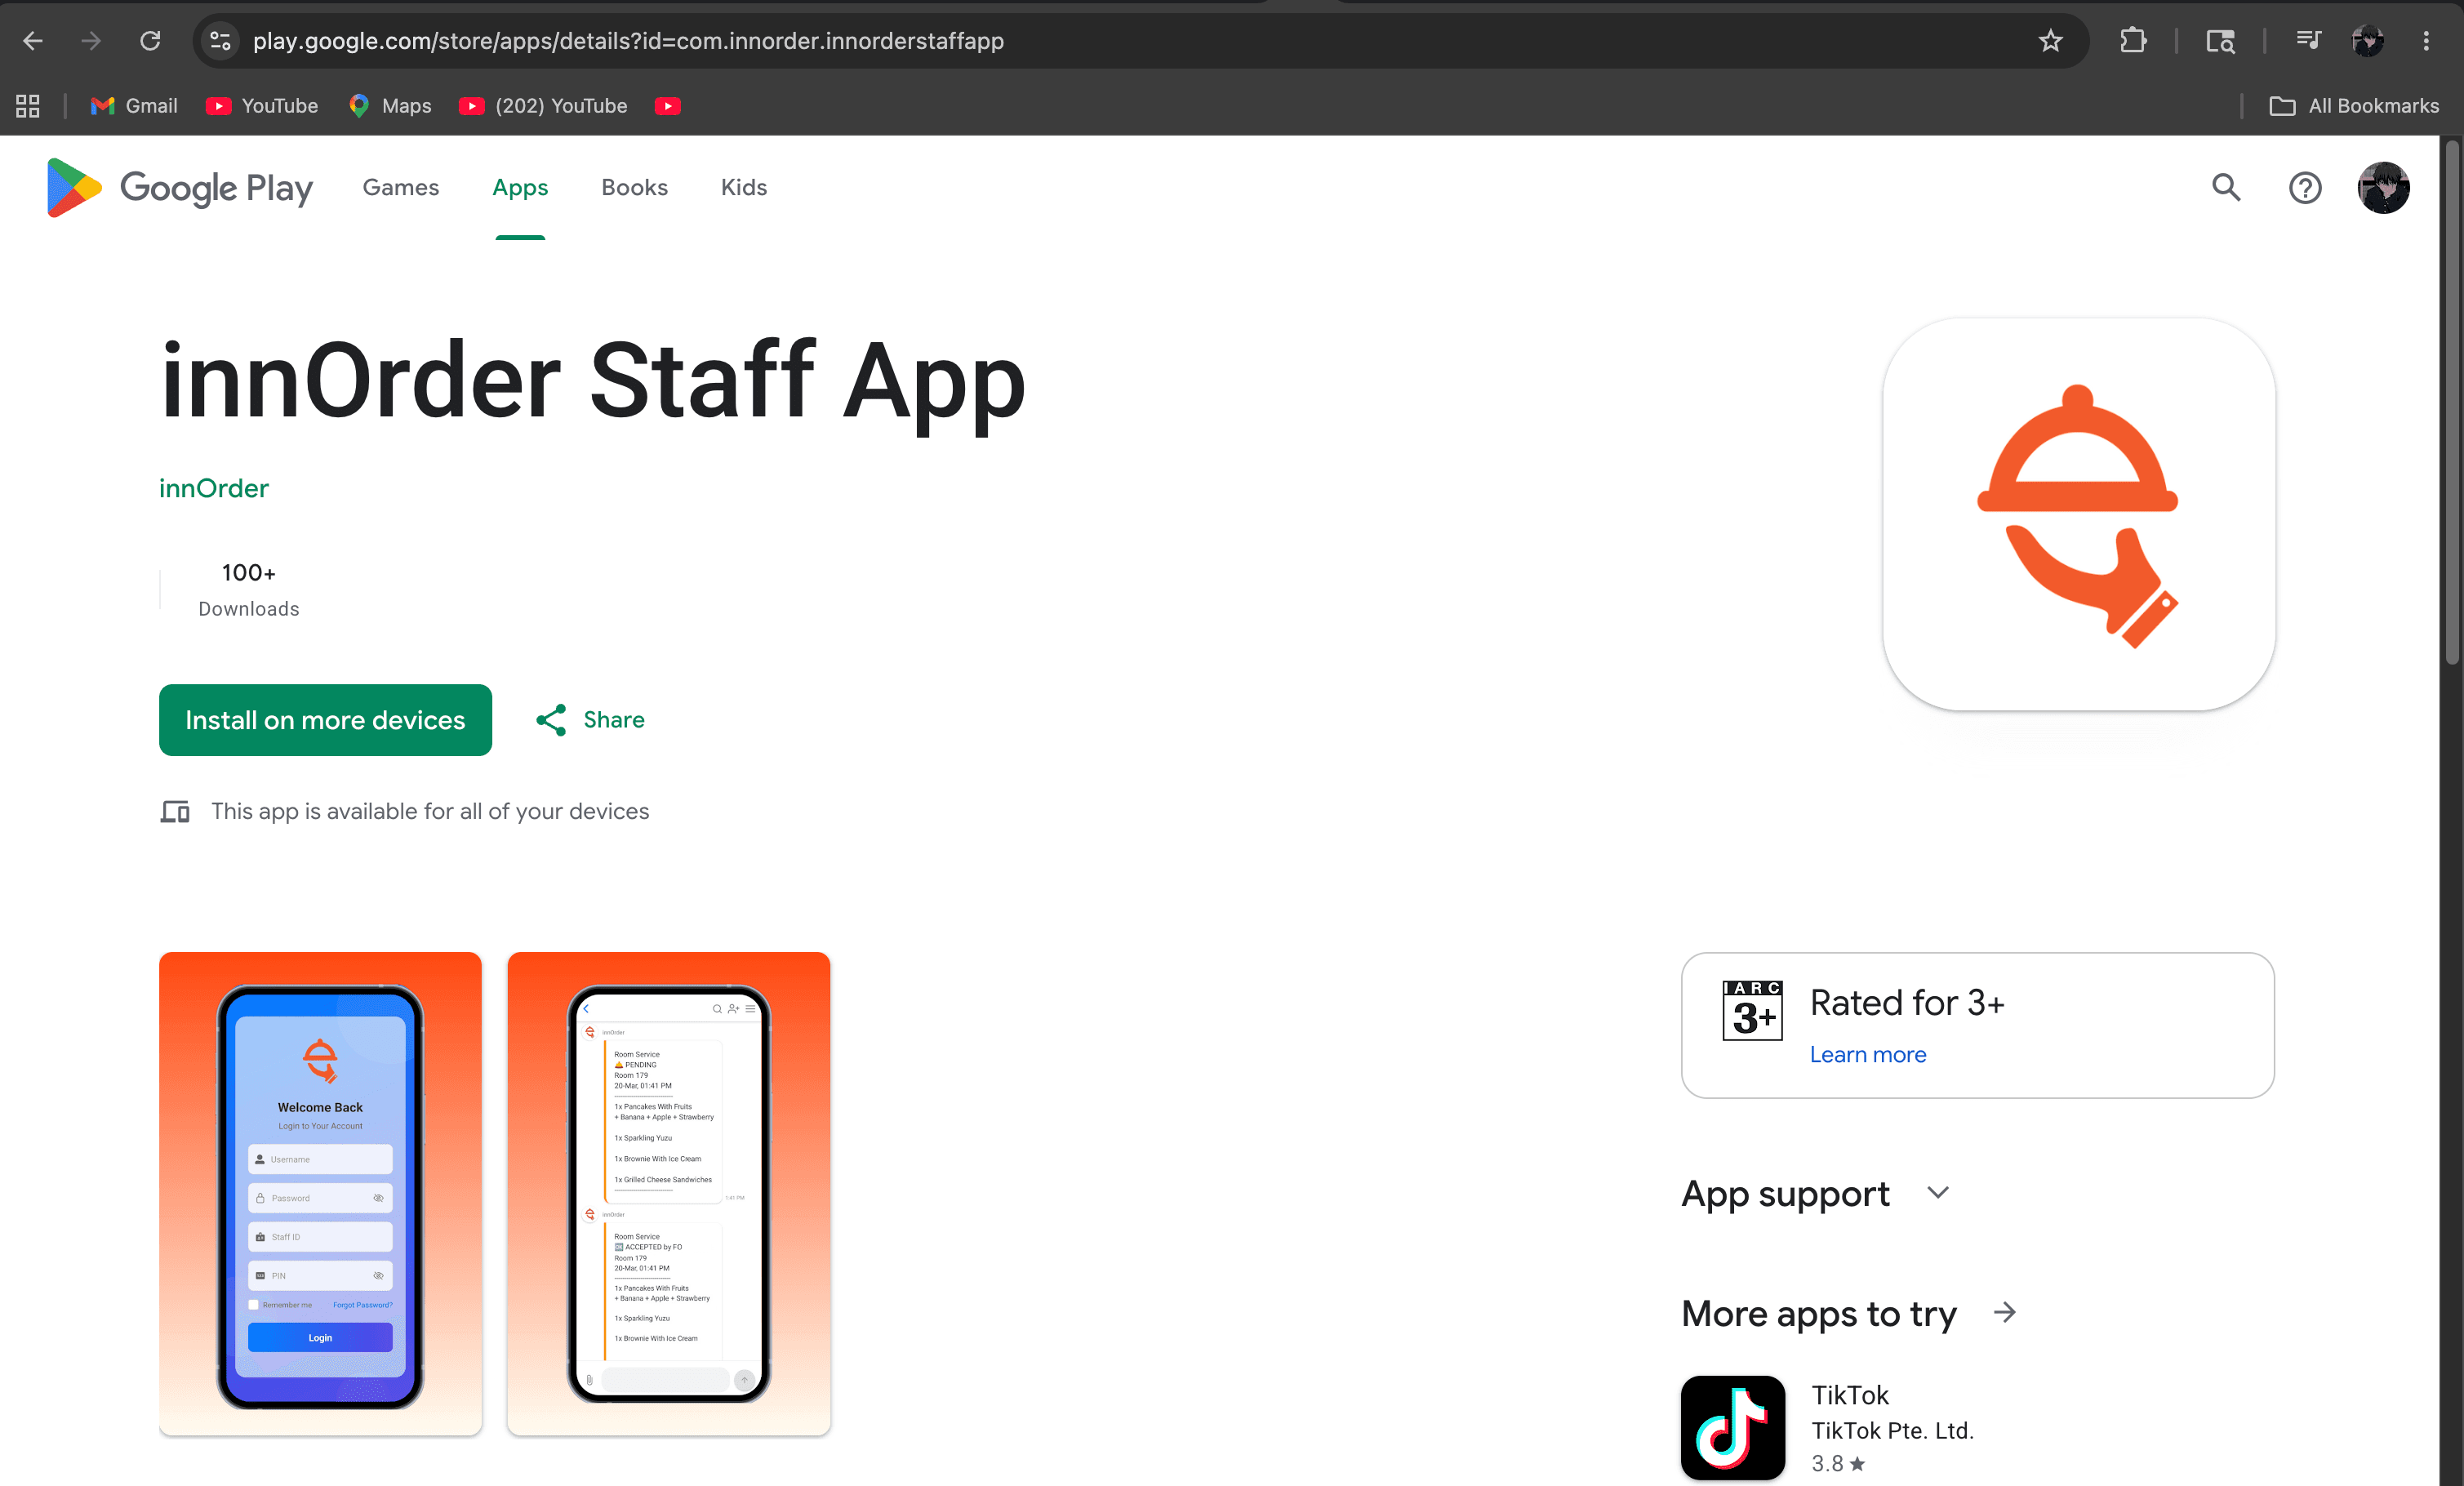The width and height of the screenshot is (2464, 1486).
Task: Open the login screen screenshot
Action: point(320,1193)
